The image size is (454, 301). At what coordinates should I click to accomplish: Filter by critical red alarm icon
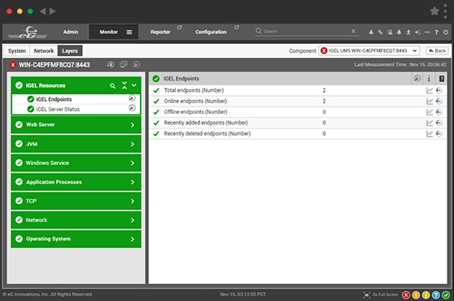click(x=406, y=295)
